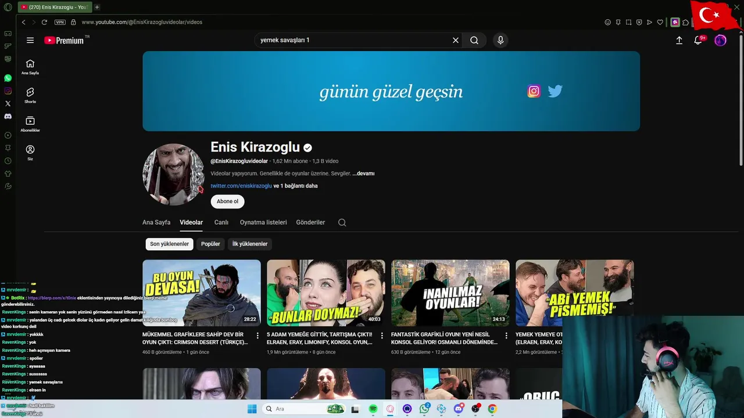The image size is (744, 418).
Task: Open WhatsApp from the Windows taskbar
Action: pos(424,409)
